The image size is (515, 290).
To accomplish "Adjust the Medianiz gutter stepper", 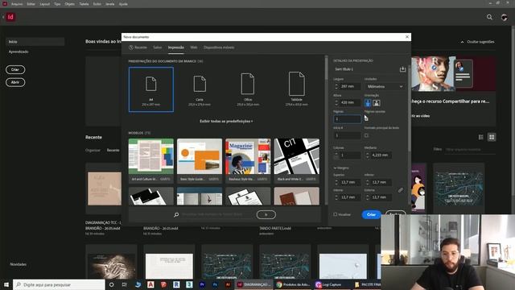I will 367,155.
